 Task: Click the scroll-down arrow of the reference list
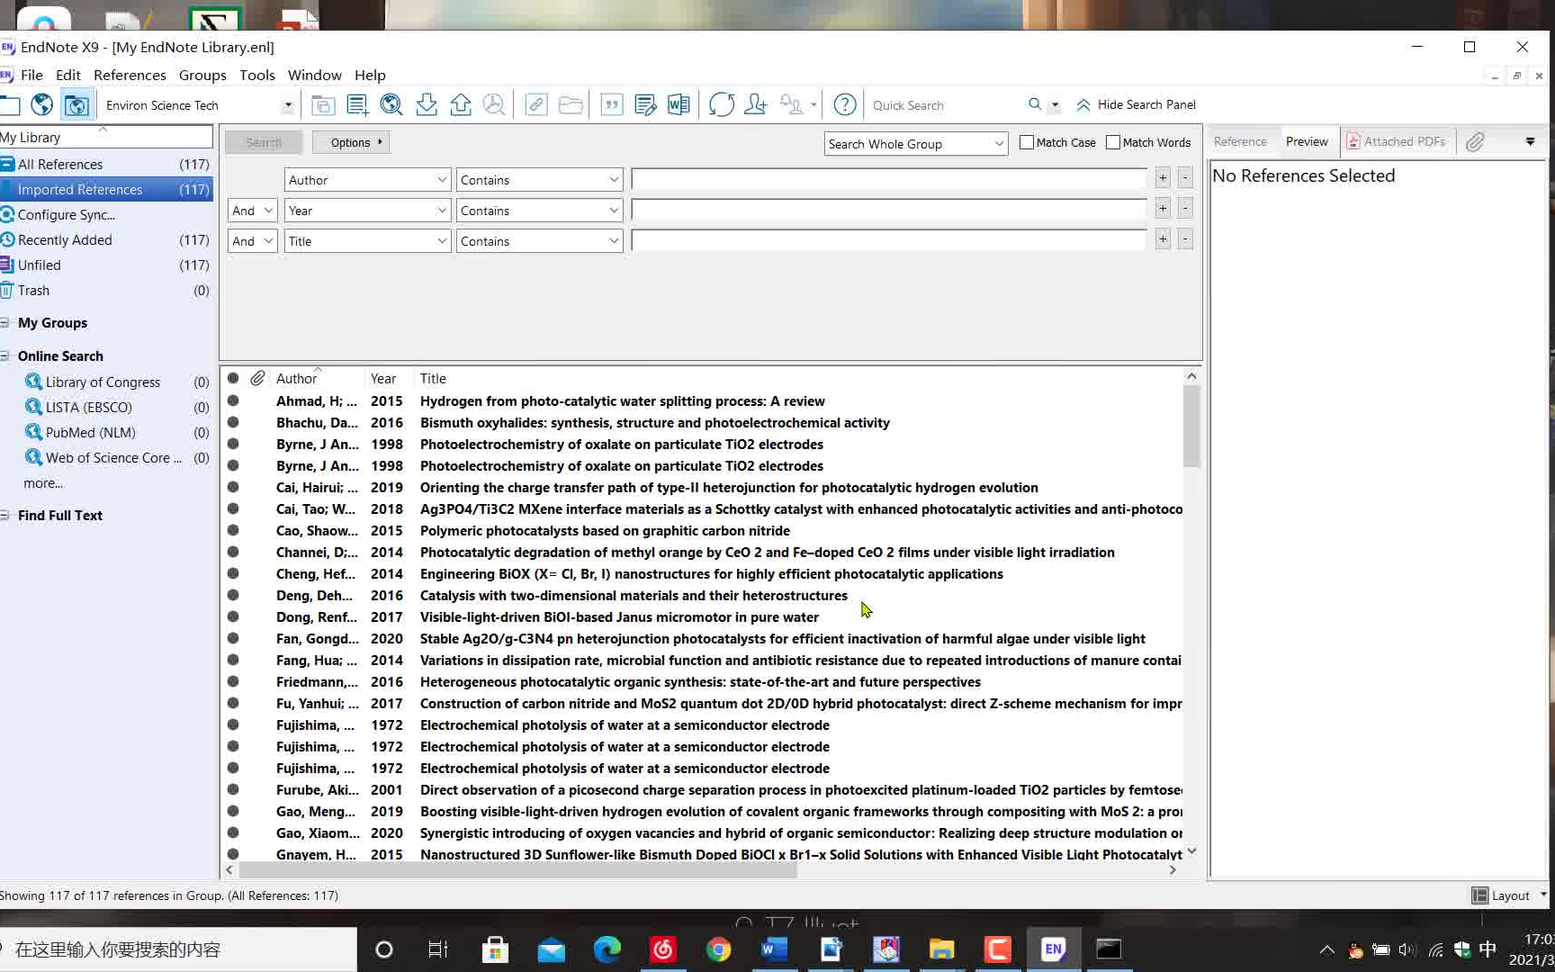tap(1191, 851)
